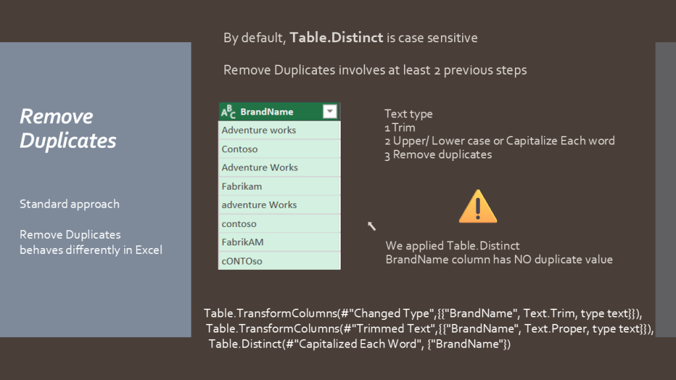Select the 'FabrikAM' cell
Image resolution: width=676 pixels, height=380 pixels.
[x=242, y=242]
